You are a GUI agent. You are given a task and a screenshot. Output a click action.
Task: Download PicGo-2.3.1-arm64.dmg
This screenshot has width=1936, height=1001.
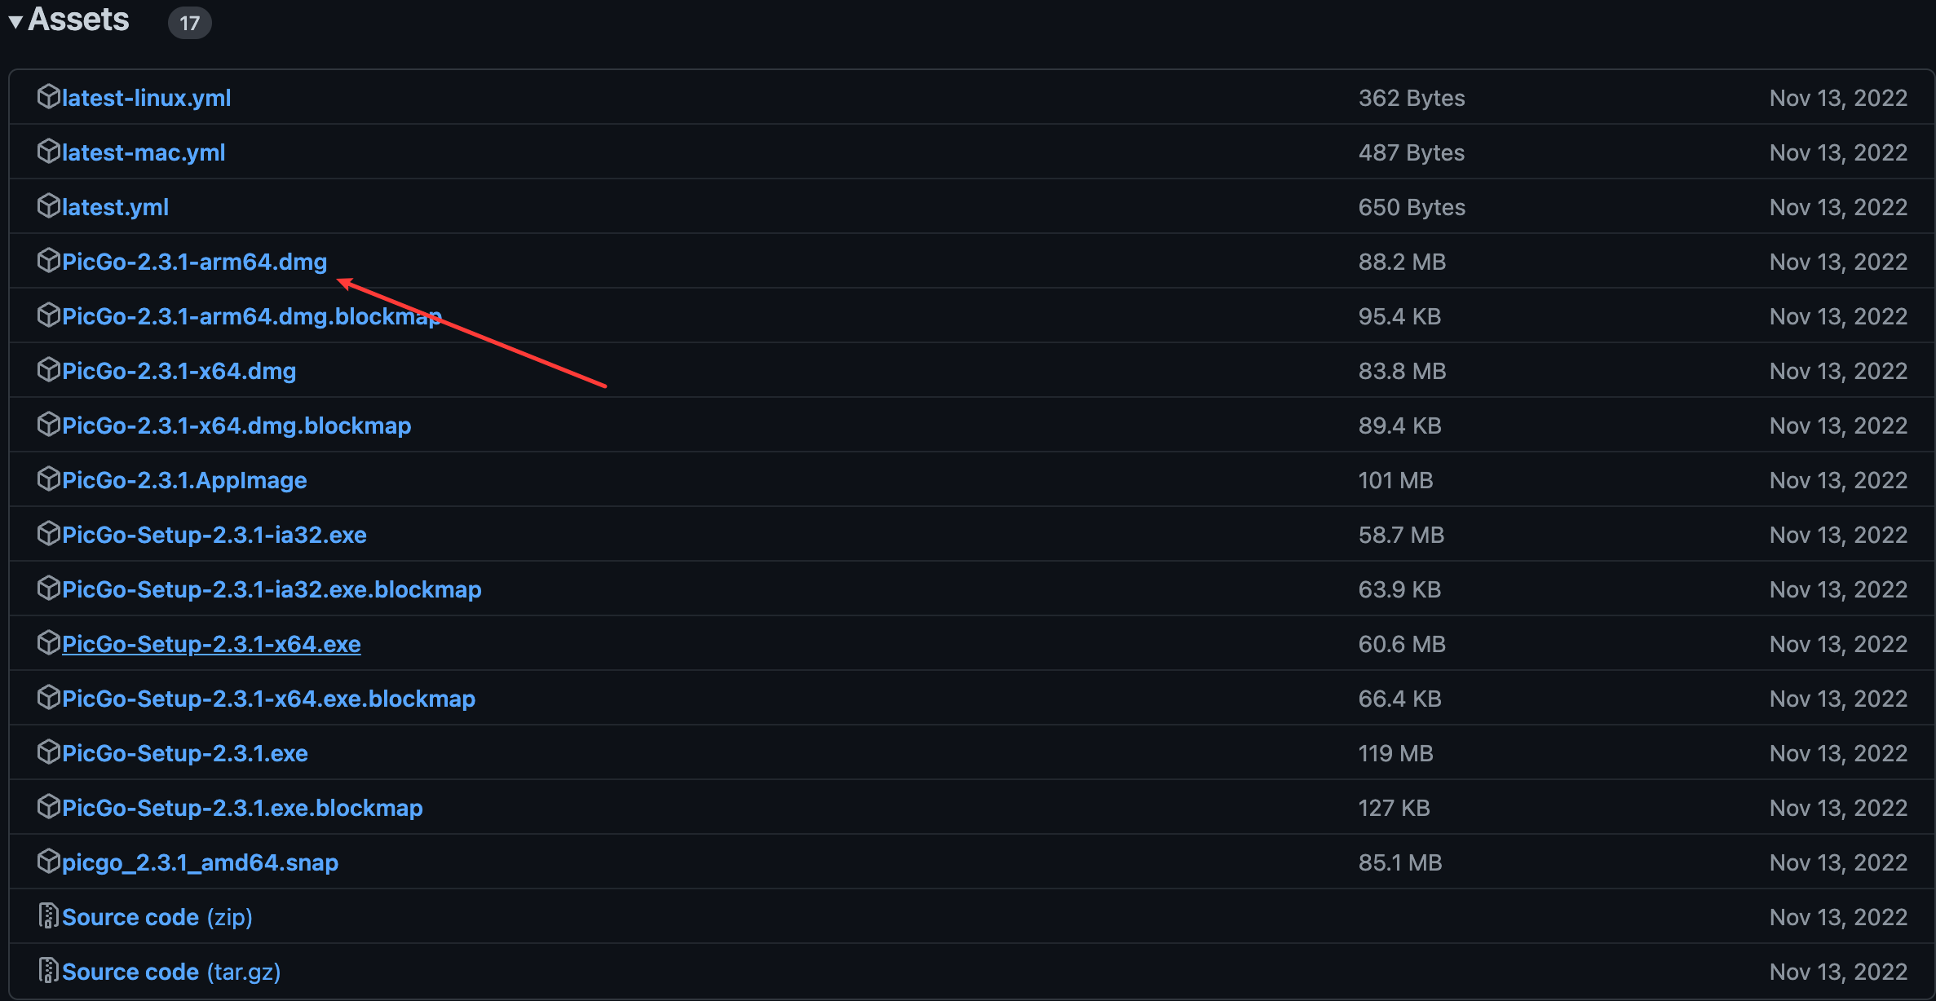pos(194,262)
